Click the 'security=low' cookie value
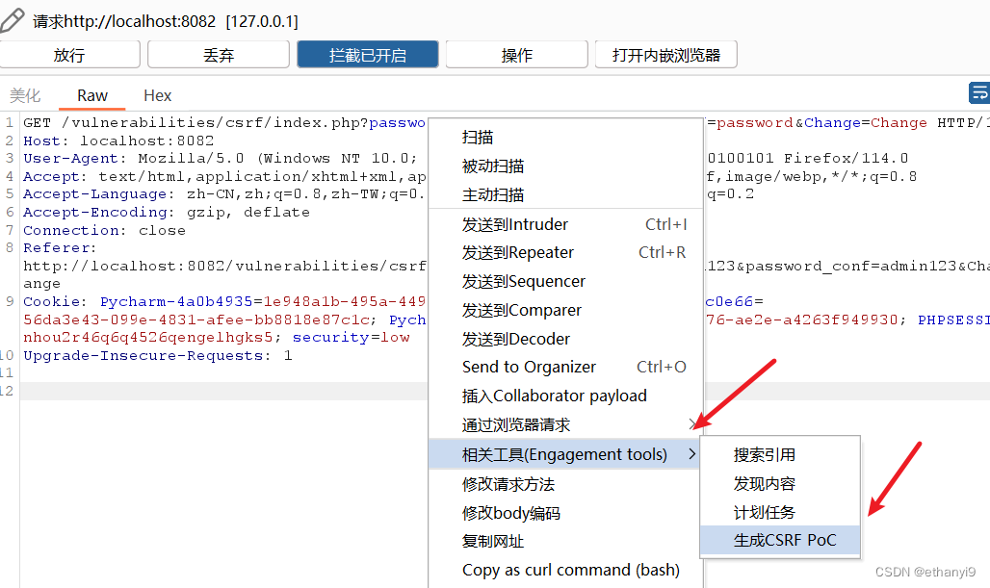 (352, 338)
